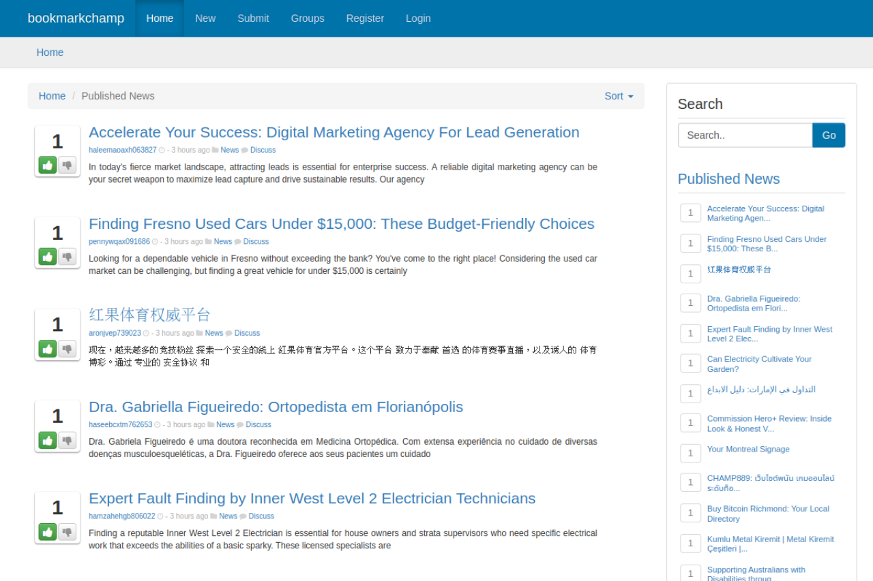Open the Register page
The height and width of the screenshot is (581, 873).
click(x=364, y=18)
